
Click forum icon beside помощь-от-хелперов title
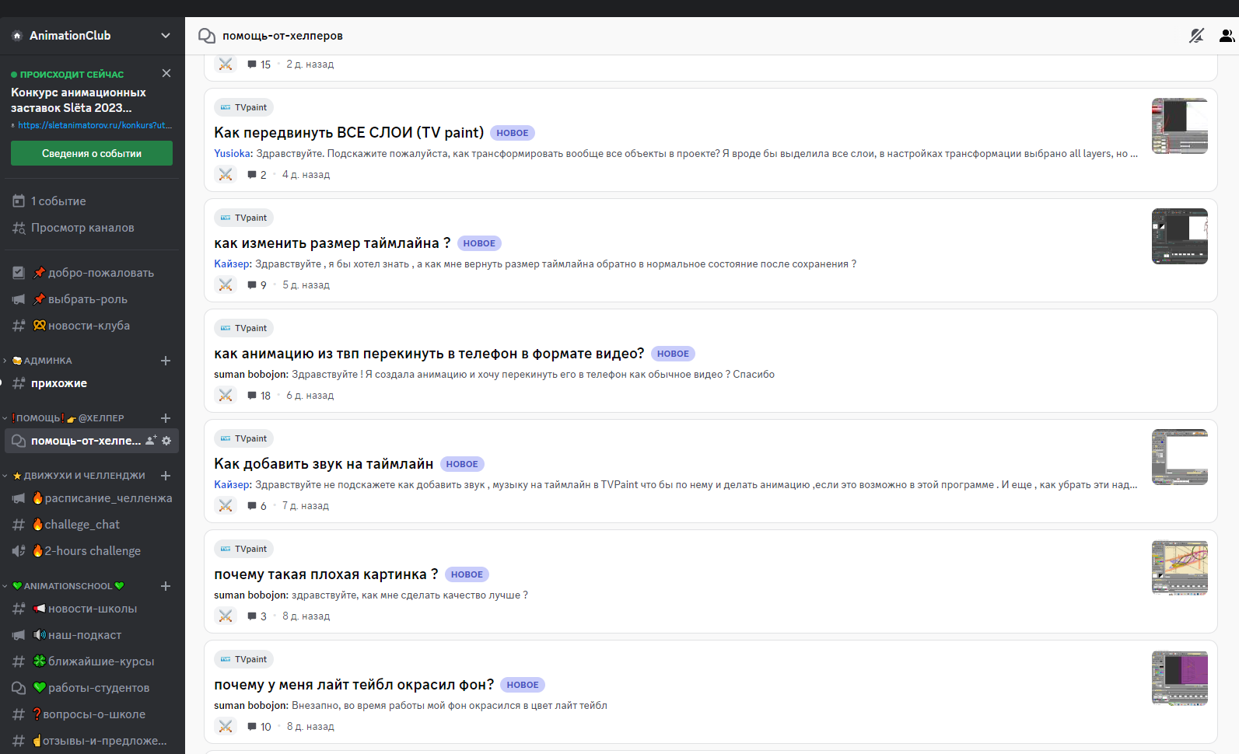tap(206, 36)
